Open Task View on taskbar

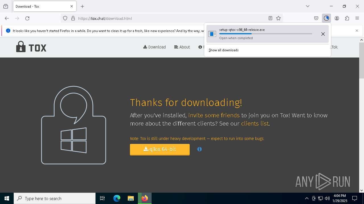[x=102, y=198]
